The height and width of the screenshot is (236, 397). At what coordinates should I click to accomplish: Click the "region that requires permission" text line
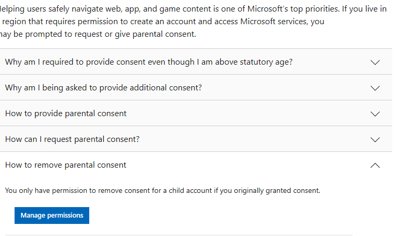(x=163, y=22)
